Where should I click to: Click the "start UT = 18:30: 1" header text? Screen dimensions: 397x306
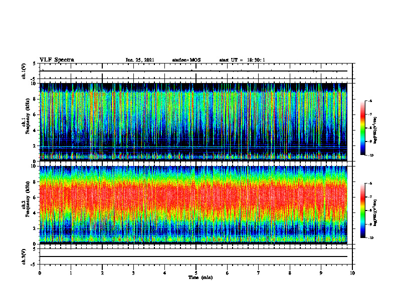click(x=242, y=60)
